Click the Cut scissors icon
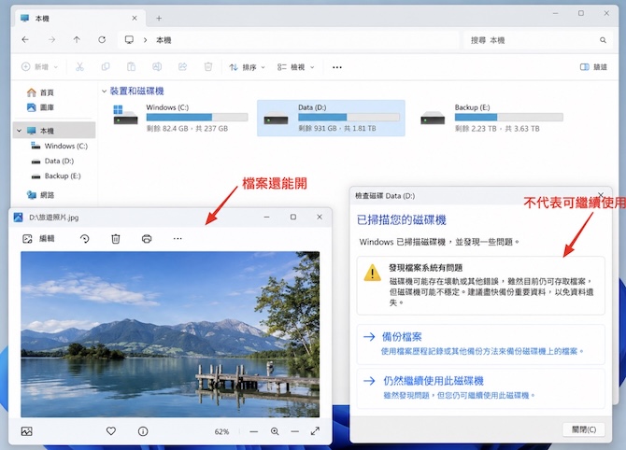The width and height of the screenshot is (626, 450). [79, 67]
